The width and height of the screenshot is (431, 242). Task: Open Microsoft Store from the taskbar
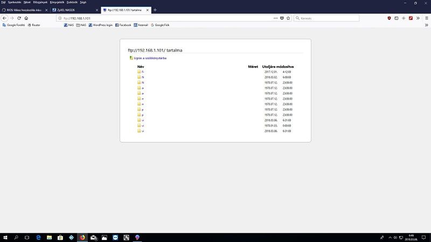tap(60, 237)
